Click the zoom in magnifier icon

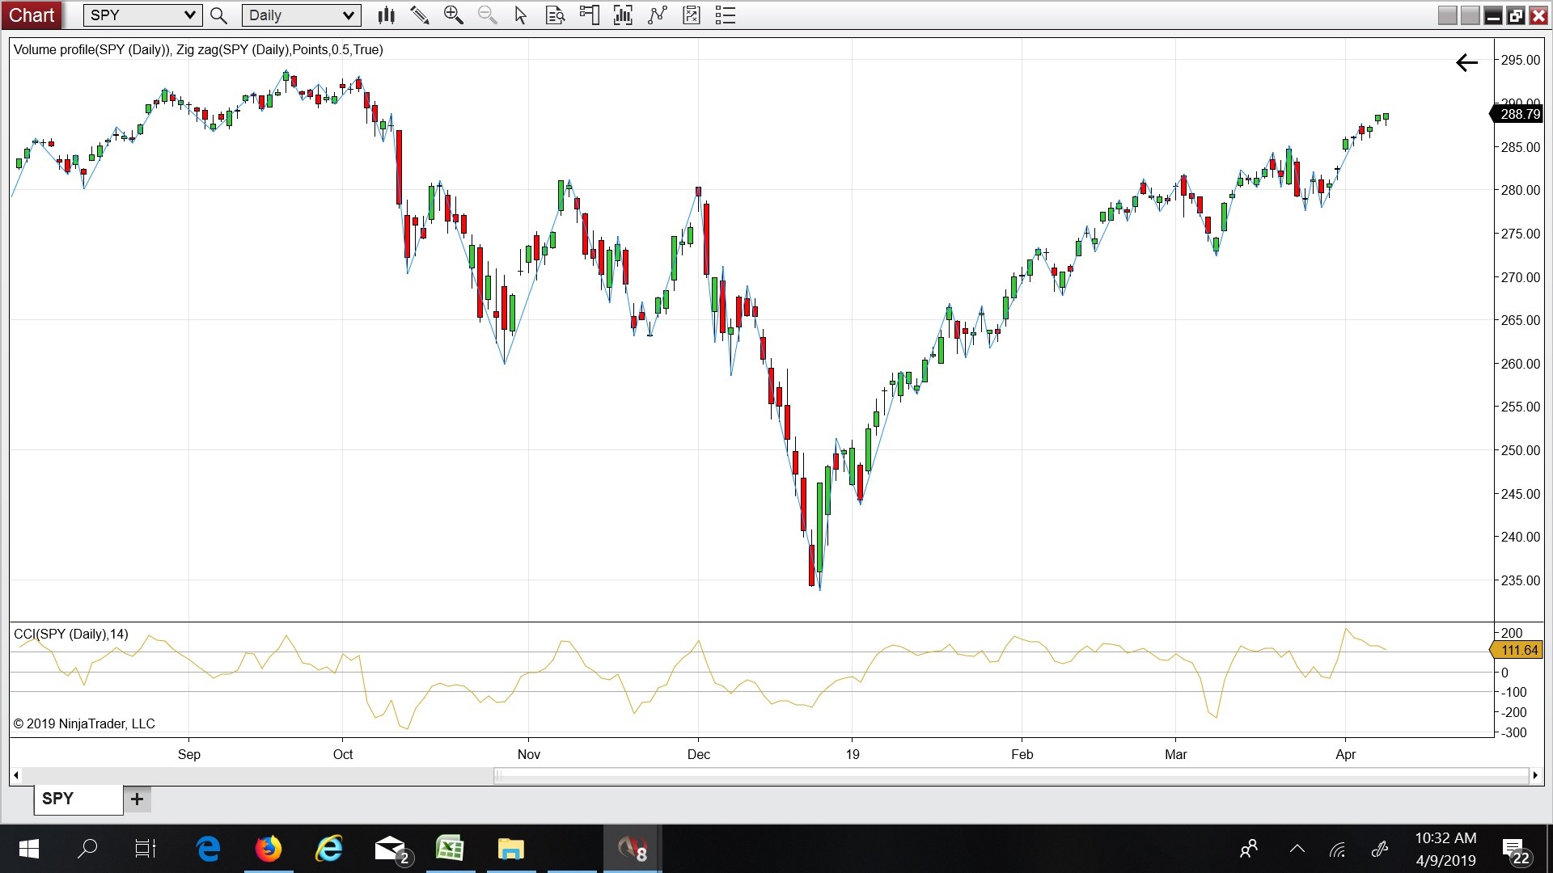pyautogui.click(x=453, y=15)
